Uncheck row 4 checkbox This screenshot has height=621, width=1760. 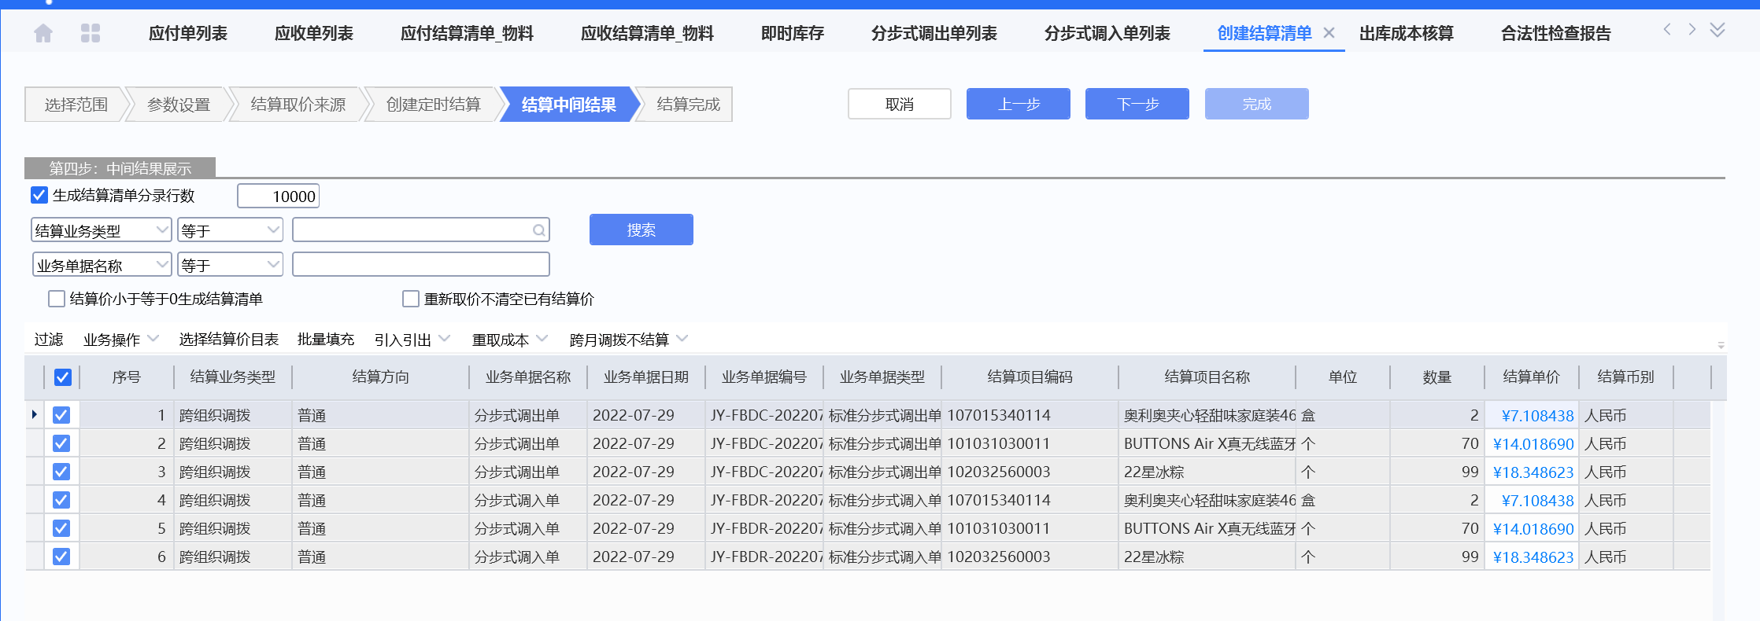click(x=61, y=500)
